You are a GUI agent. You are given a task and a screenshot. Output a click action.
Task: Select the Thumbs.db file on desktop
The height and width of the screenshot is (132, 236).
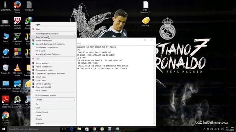pos(29,6)
